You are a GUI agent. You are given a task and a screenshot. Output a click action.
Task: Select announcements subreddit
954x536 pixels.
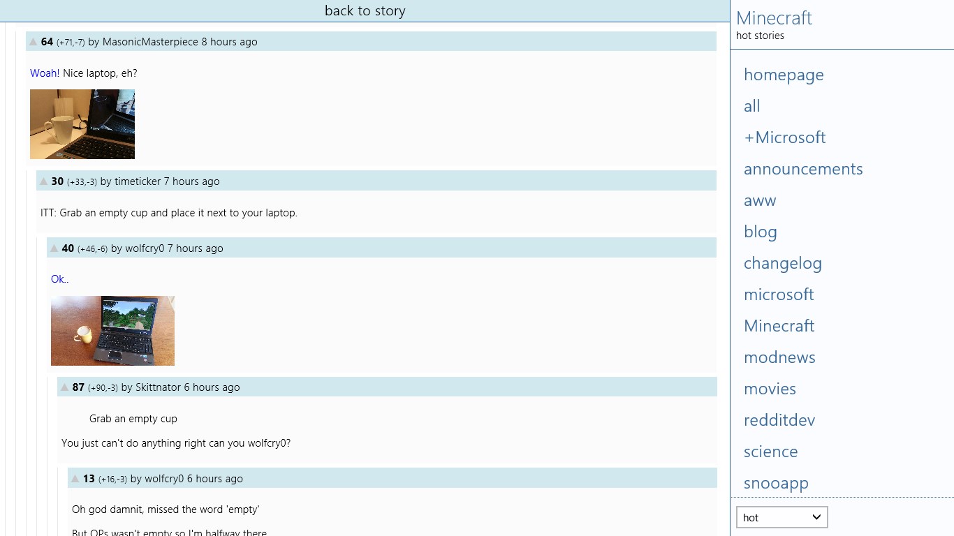click(803, 169)
